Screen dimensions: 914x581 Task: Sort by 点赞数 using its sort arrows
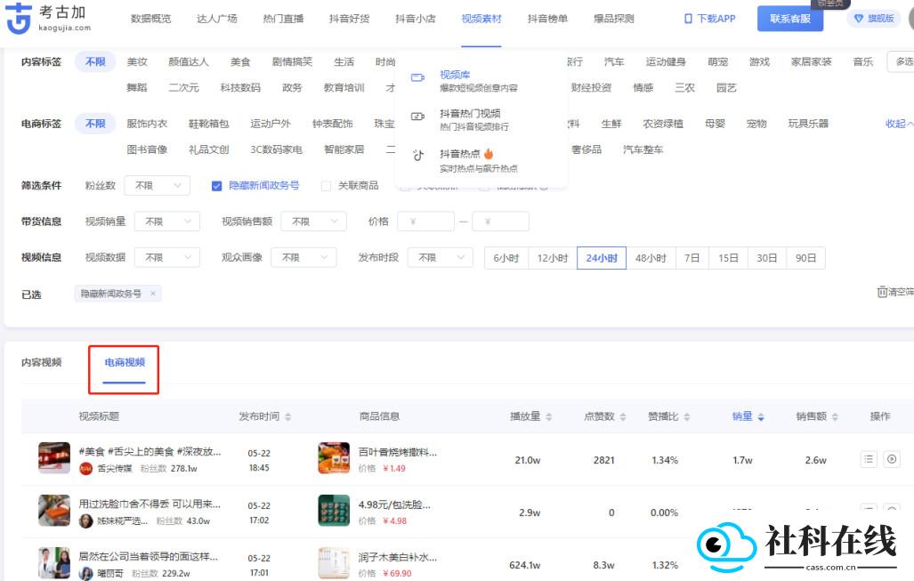pyautogui.click(x=623, y=416)
